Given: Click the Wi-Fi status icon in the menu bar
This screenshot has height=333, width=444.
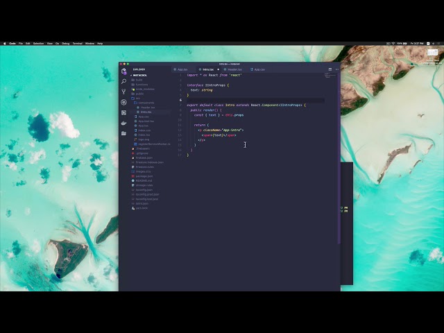Looking at the screenshot, I should point(393,44).
